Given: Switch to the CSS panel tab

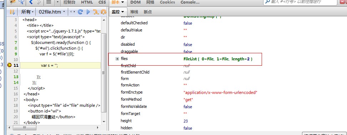Looking at the screenshot, I should [102, 2].
